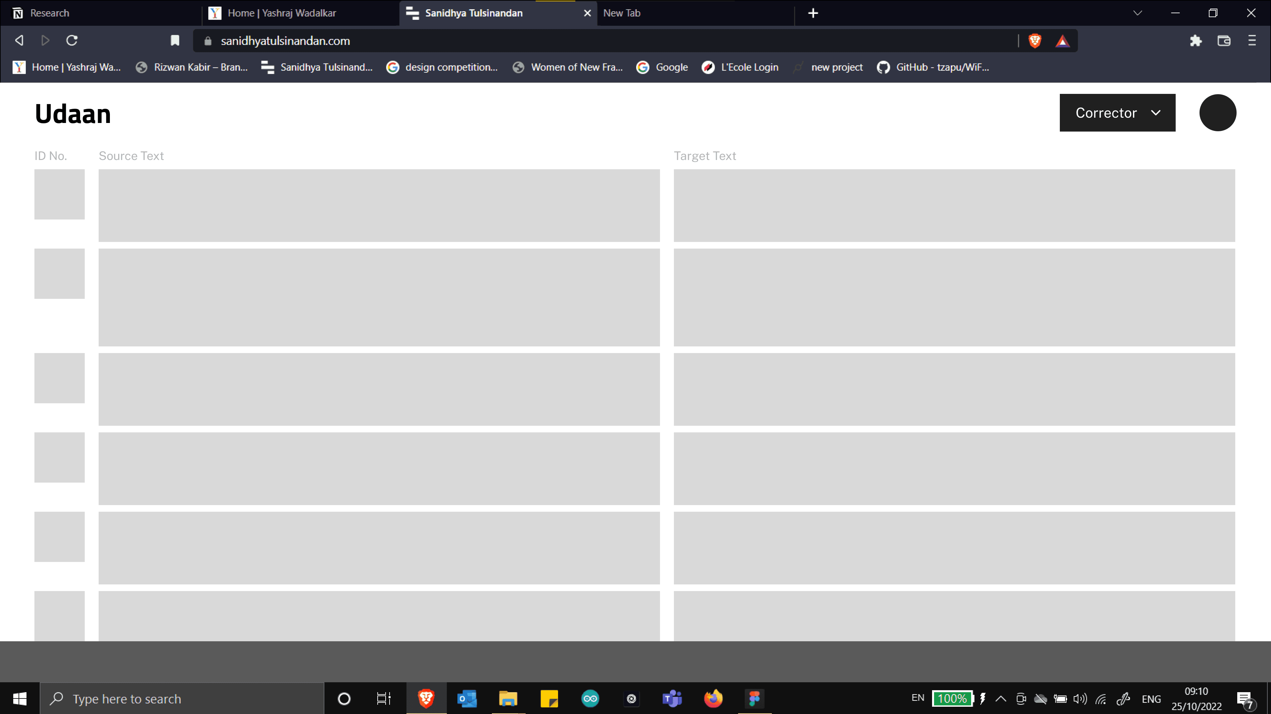This screenshot has height=714, width=1271.
Task: Open Microsoft Teams from the taskbar
Action: (x=672, y=698)
